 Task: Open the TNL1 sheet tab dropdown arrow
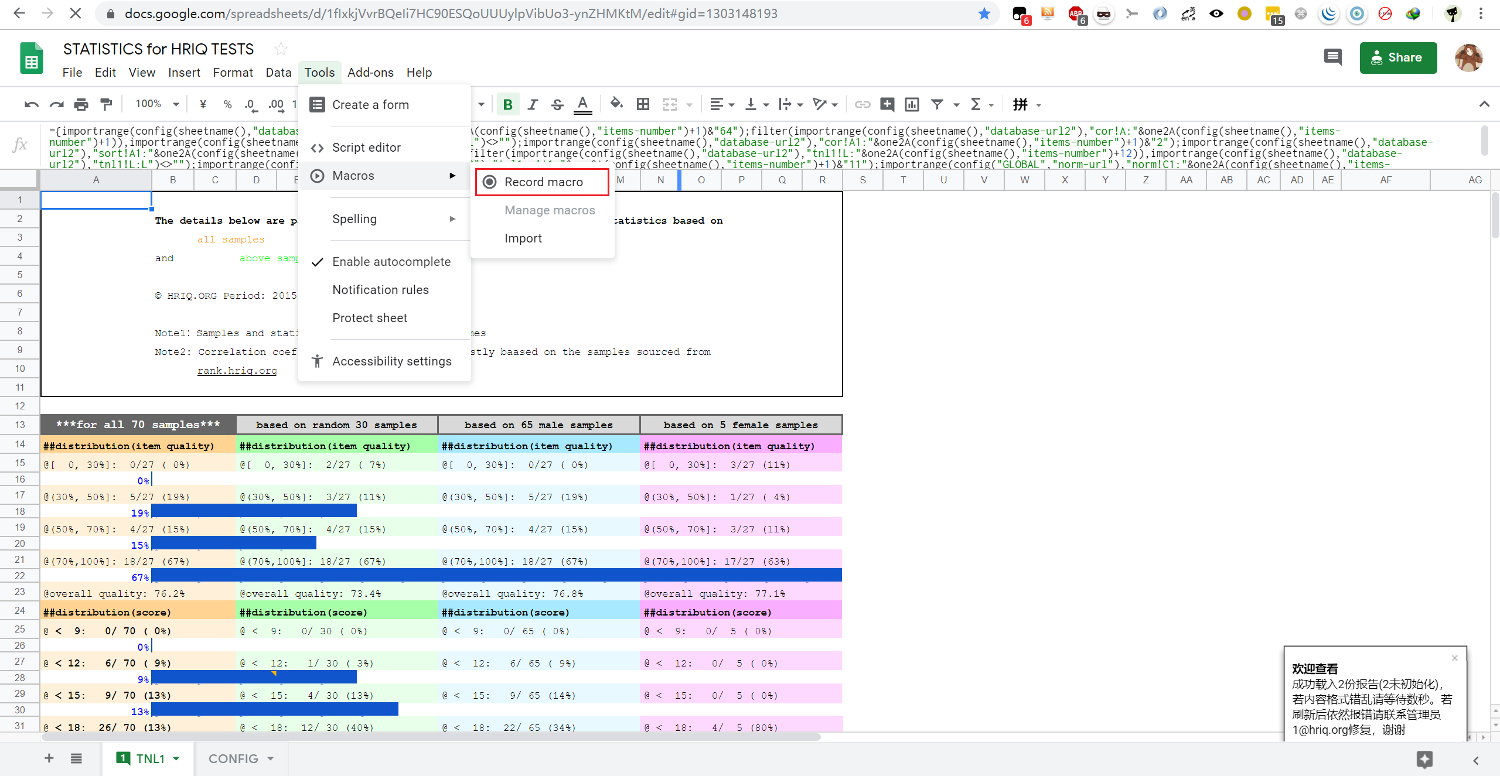(176, 758)
